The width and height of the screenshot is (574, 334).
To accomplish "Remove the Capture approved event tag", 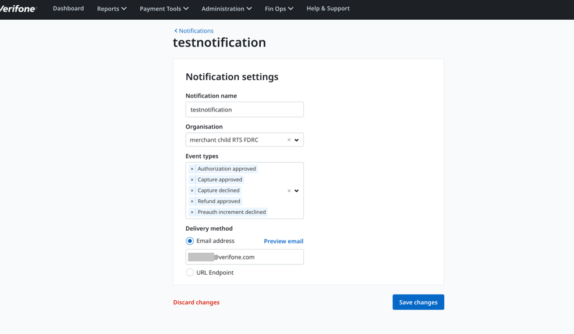I will (192, 180).
